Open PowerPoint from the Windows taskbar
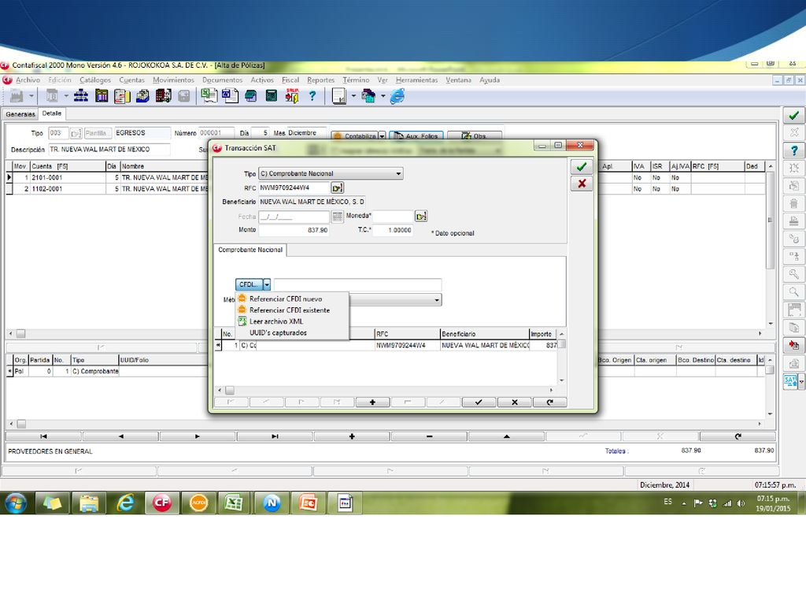Screen dimensions: 806x605 point(308,503)
